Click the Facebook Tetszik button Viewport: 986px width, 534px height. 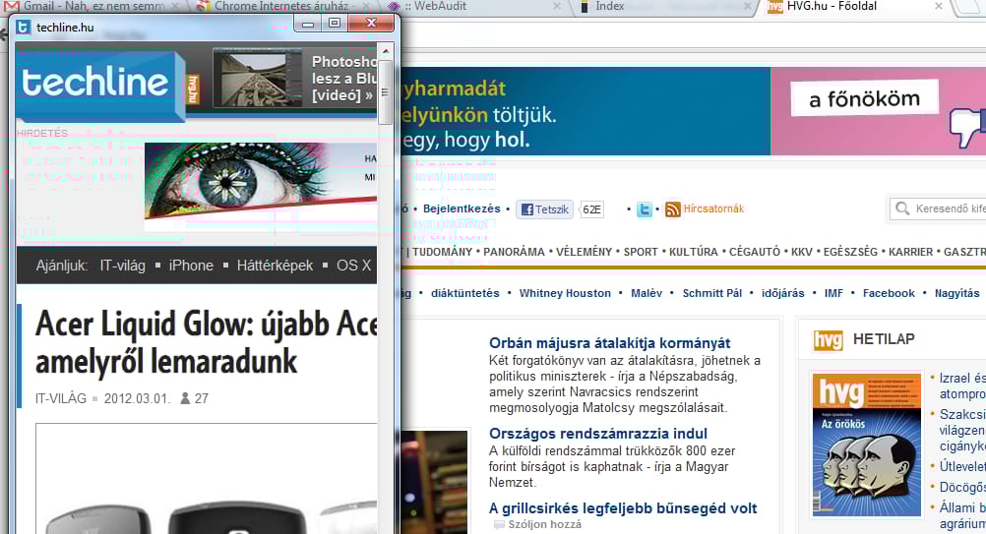point(544,209)
